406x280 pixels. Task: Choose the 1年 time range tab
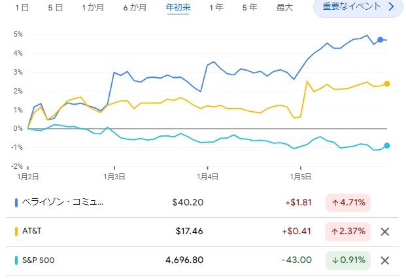[x=216, y=7]
